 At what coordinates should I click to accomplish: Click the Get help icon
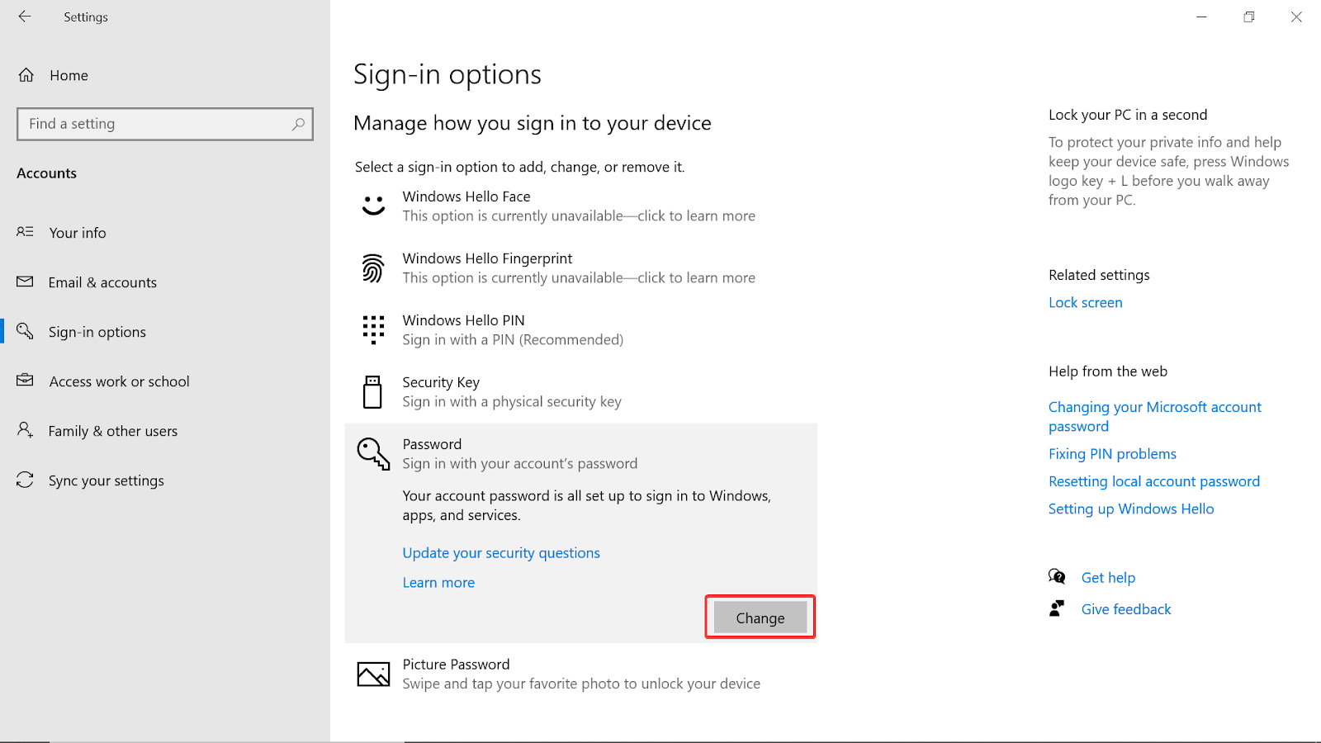1058,576
